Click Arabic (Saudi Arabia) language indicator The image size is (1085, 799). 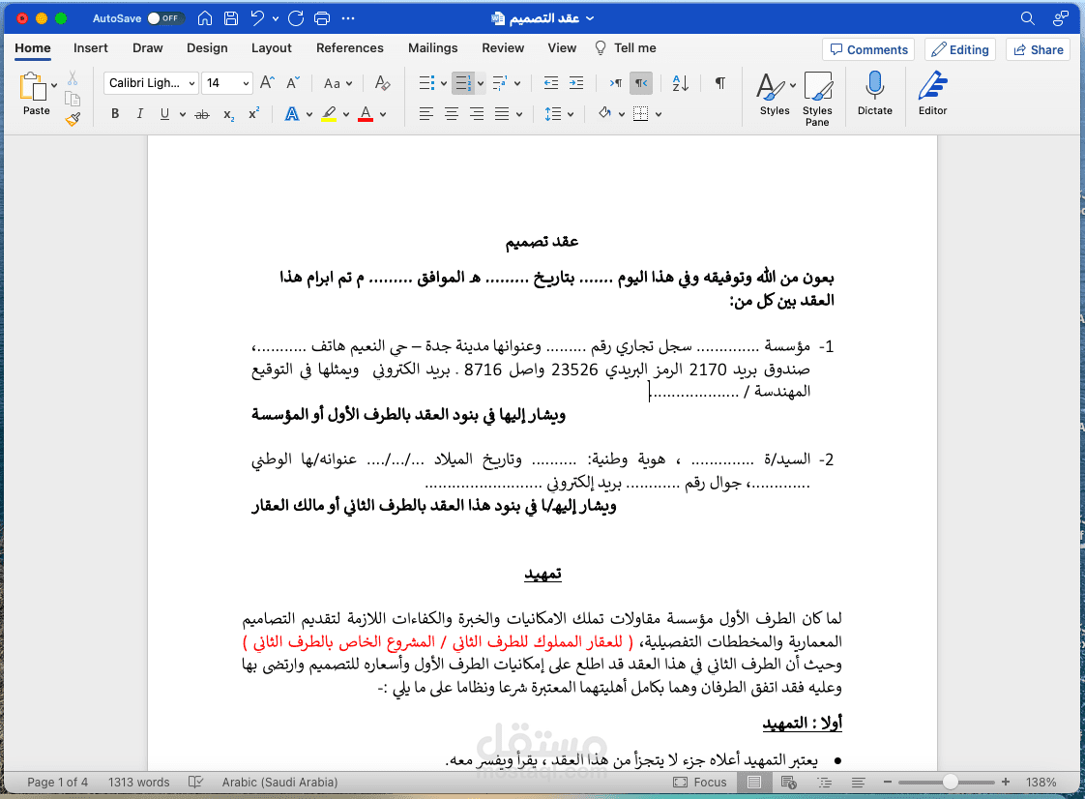[279, 782]
